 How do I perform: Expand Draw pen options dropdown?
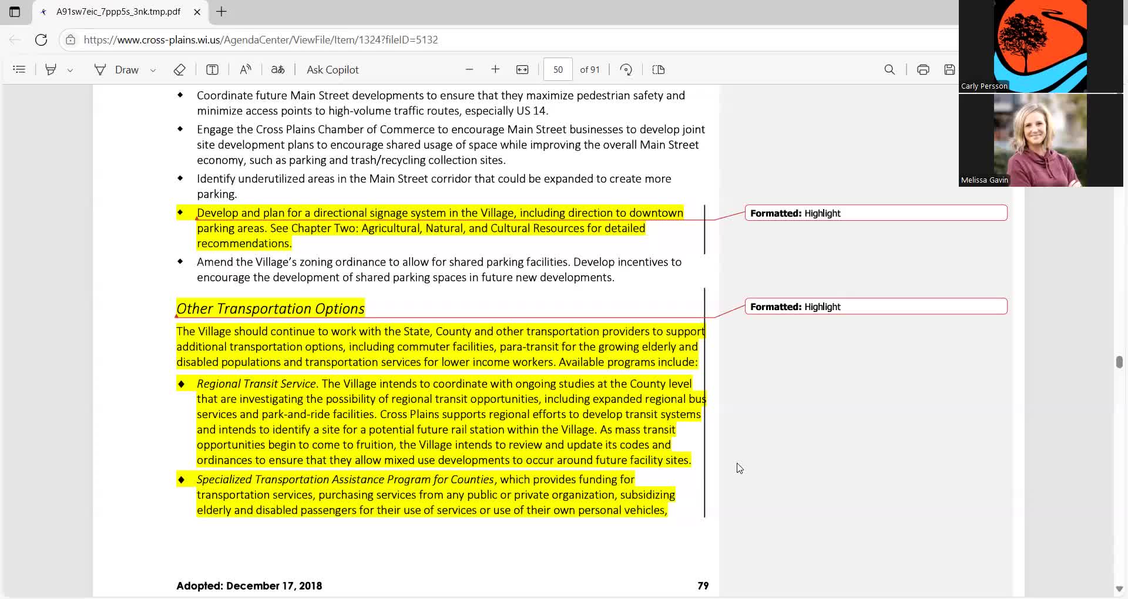pos(153,70)
